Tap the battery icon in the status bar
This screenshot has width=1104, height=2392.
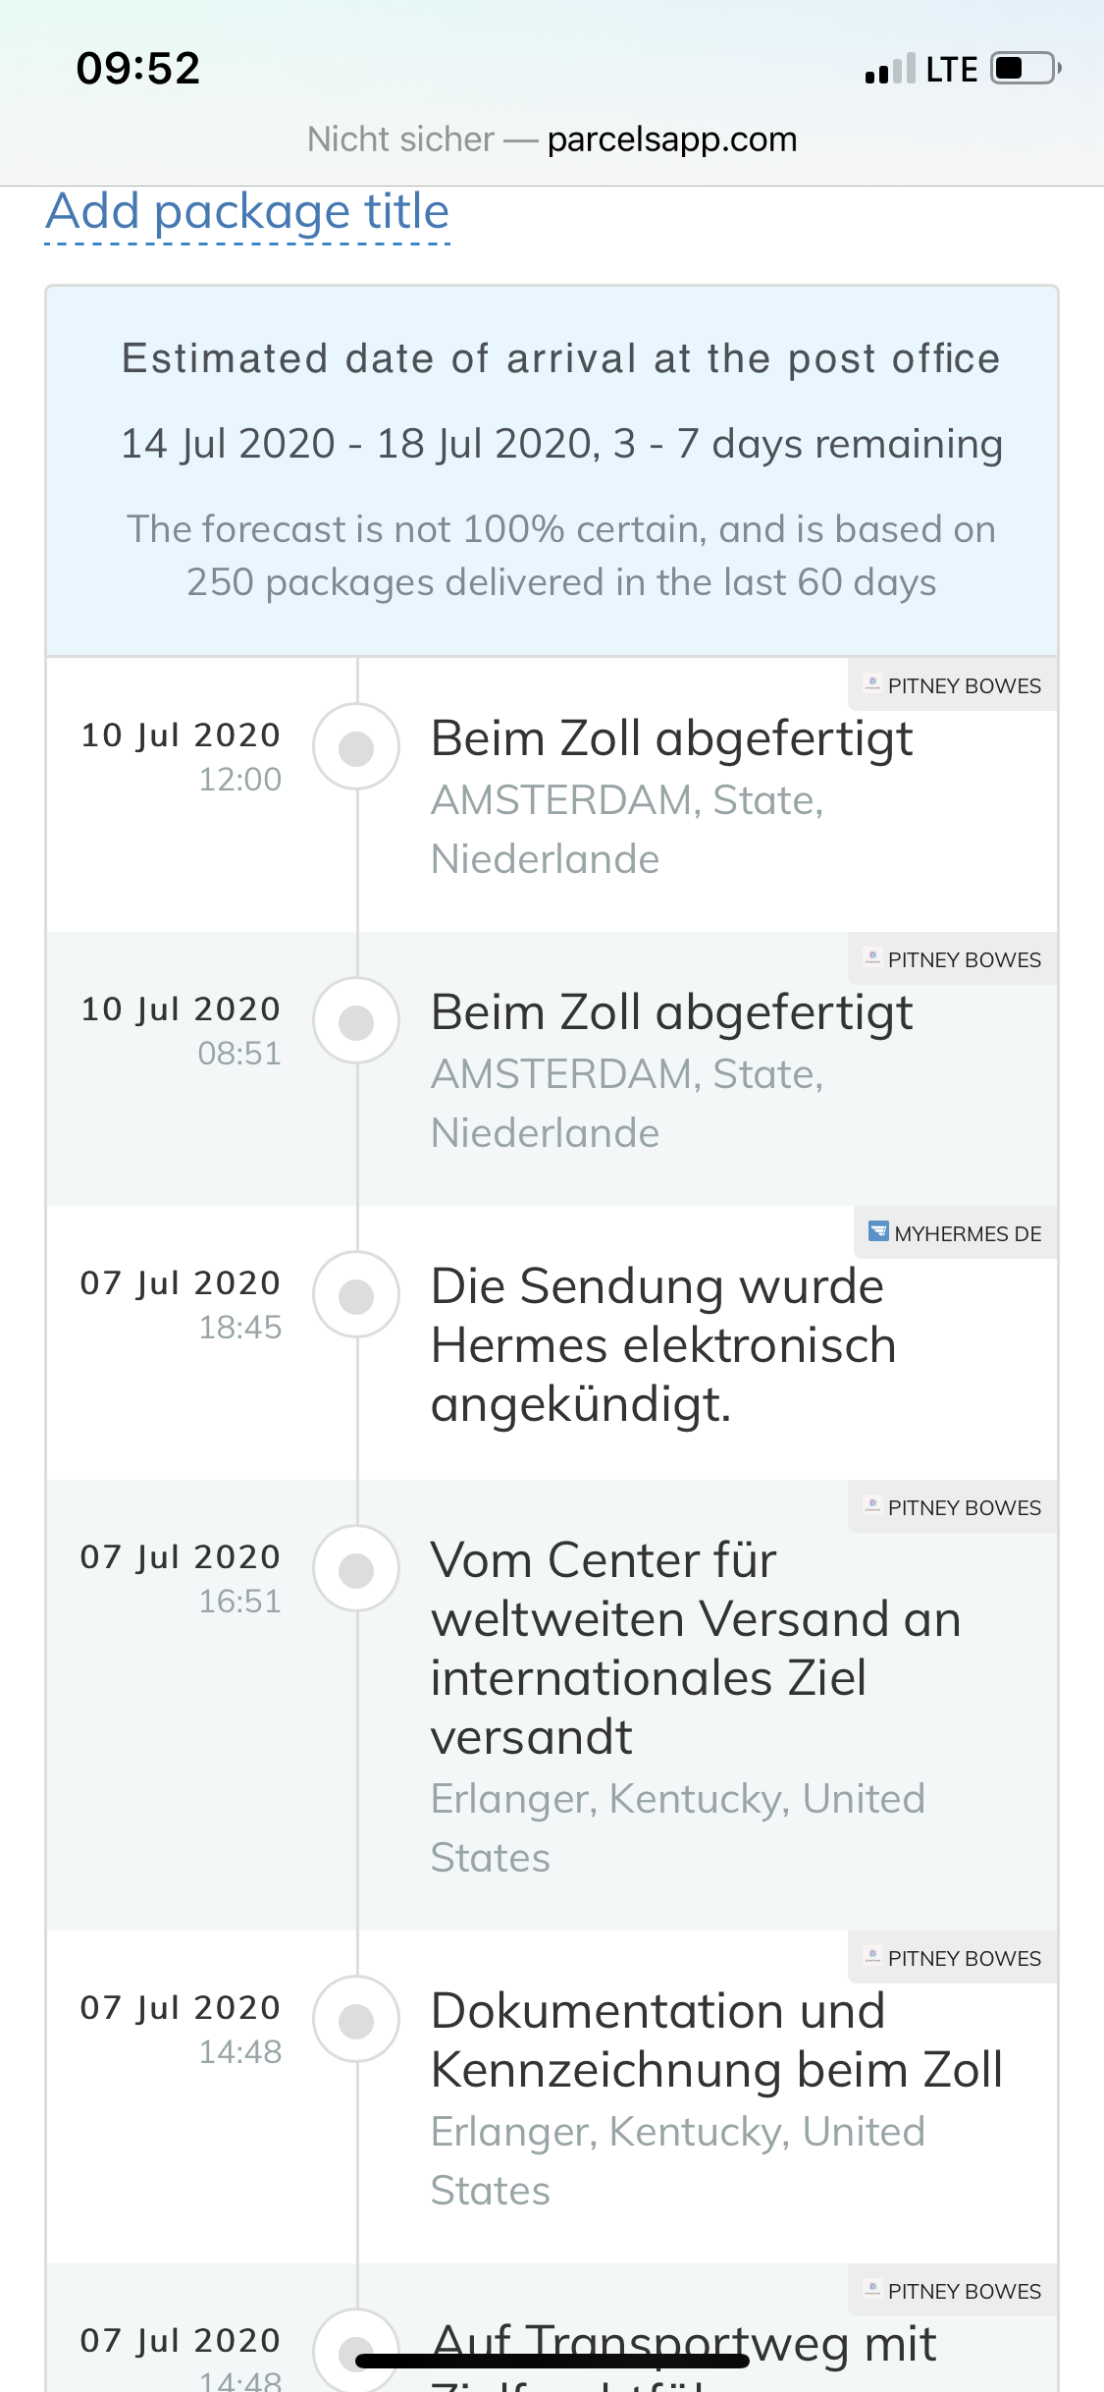pyautogui.click(x=1026, y=69)
